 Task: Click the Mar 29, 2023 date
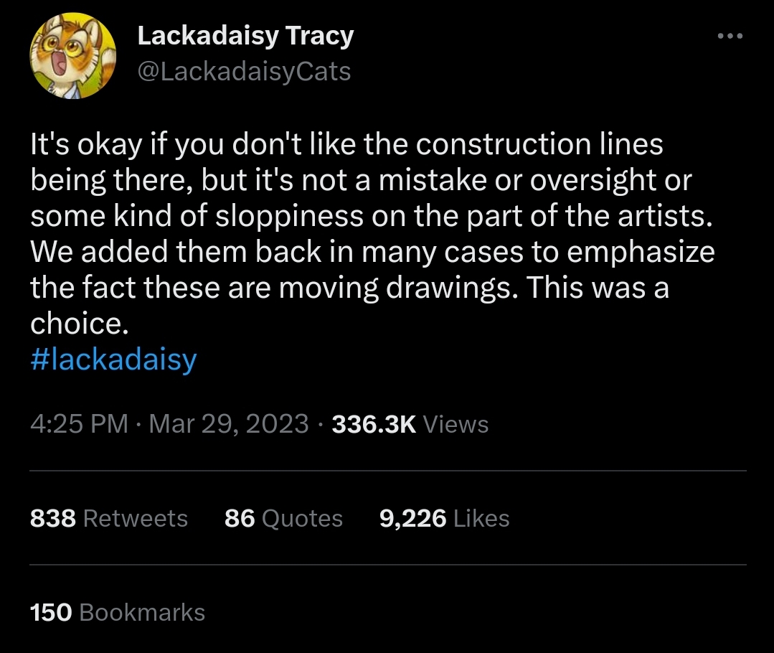click(229, 424)
